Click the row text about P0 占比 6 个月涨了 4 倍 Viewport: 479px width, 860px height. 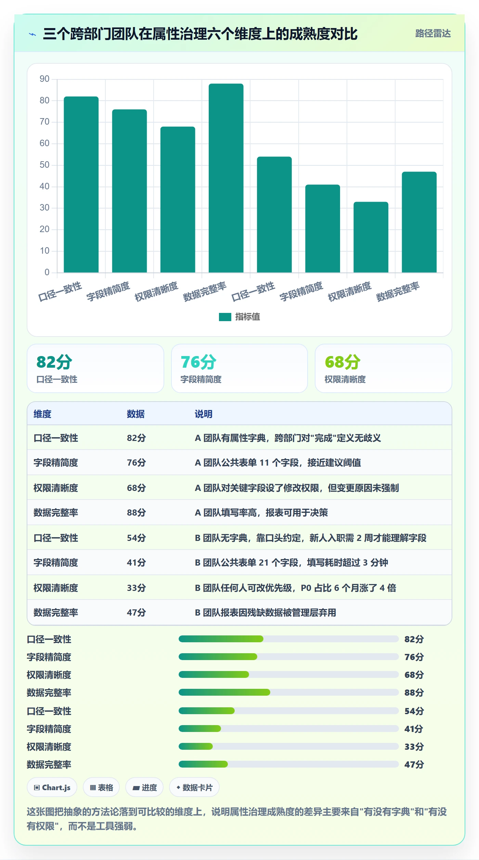(x=296, y=588)
